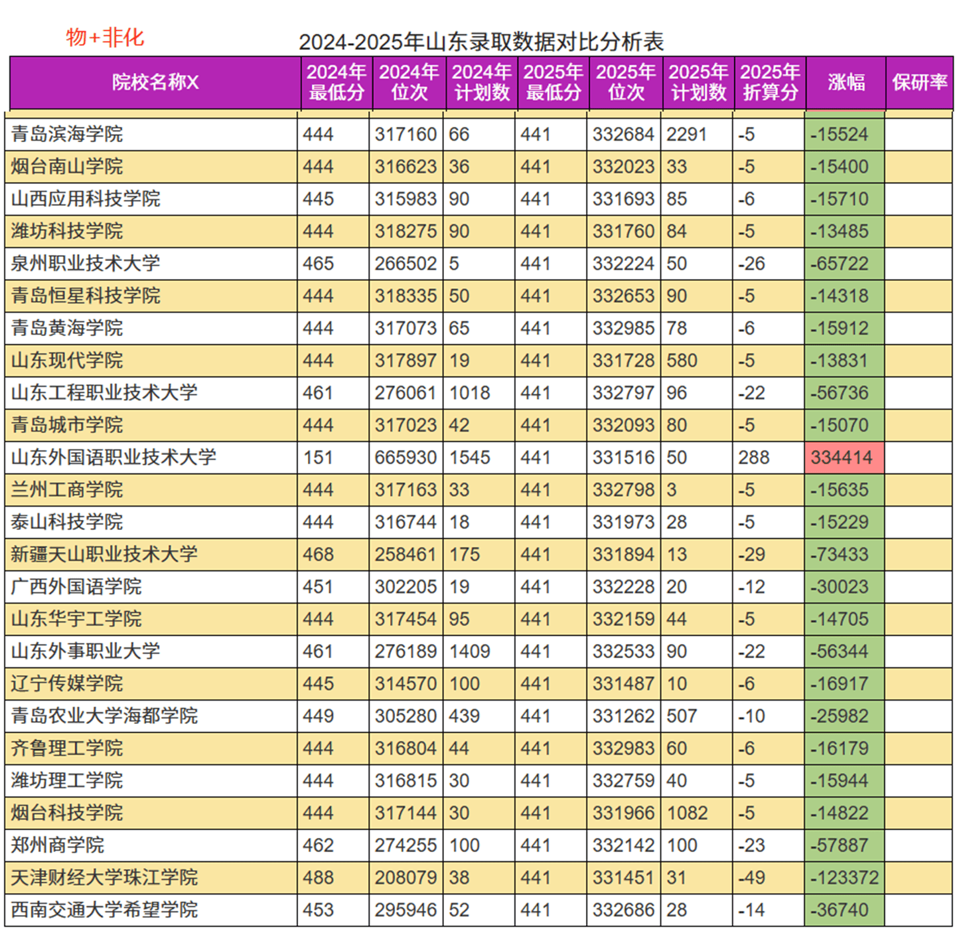
Task: Select the 2024年计划数 column header
Action: coord(481,82)
